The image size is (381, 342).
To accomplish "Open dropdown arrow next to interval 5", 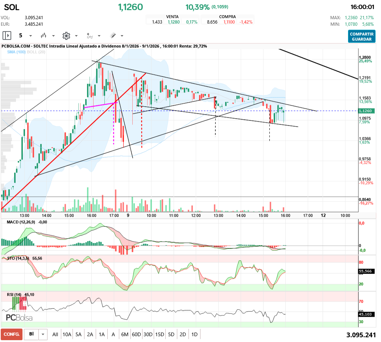I will [30, 36].
